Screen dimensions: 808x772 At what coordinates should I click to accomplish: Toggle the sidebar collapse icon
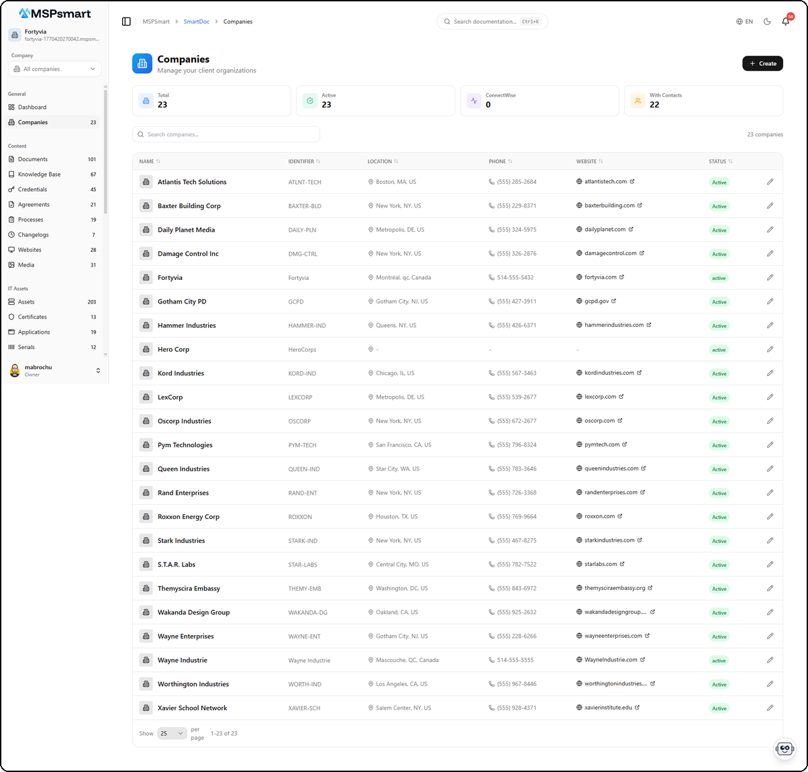[x=126, y=21]
